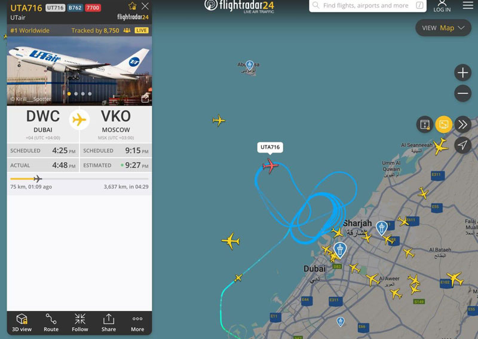Select the B762 aircraft type tag
This screenshot has width=478, height=339.
(x=75, y=8)
